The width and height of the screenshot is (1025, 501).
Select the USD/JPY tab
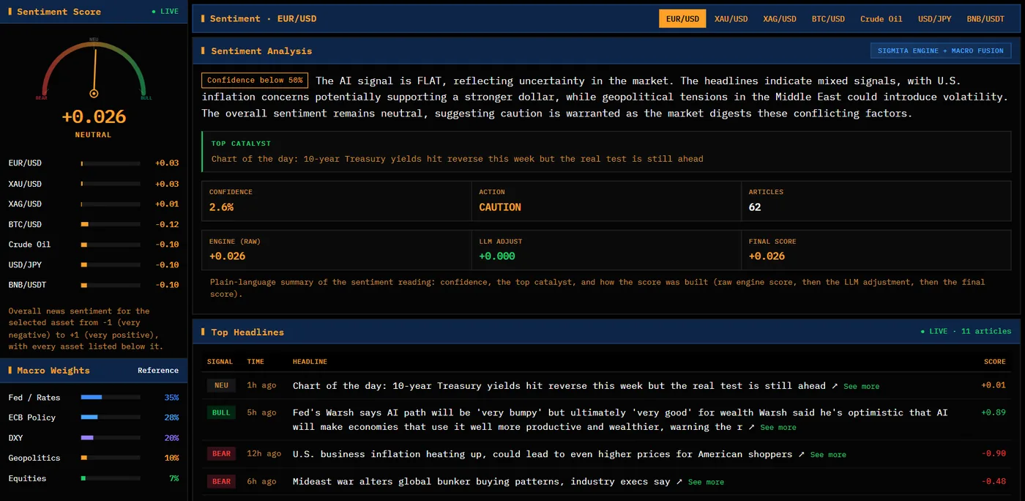934,19
